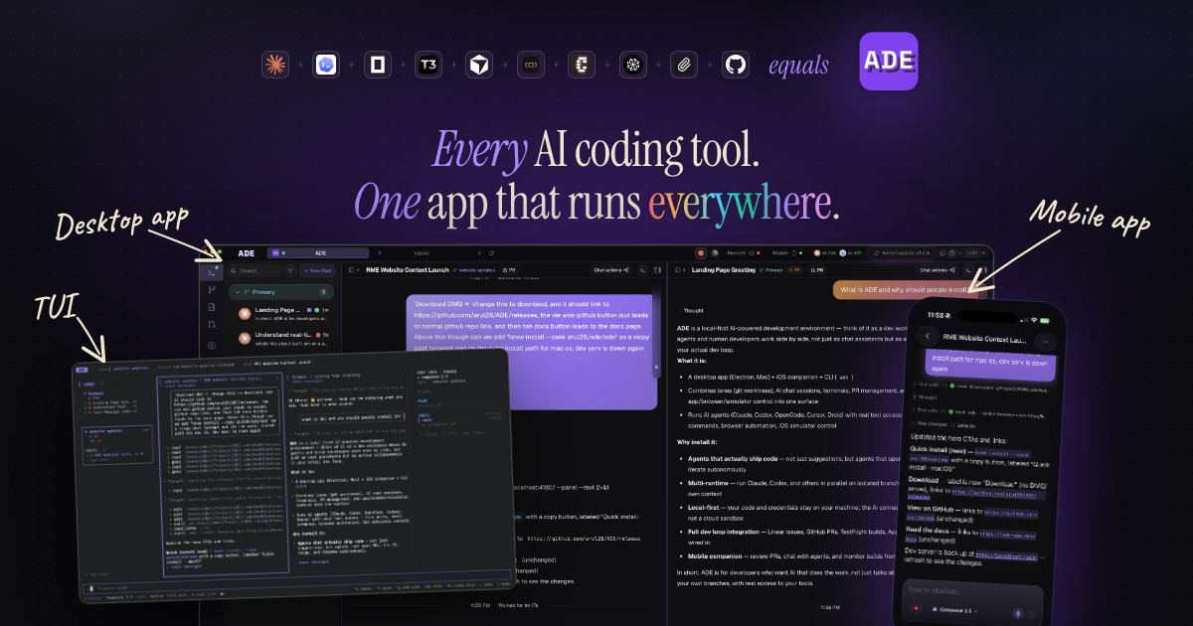This screenshot has width=1193, height=626.
Task: Click New Chat button in desktop app
Action: 317,270
